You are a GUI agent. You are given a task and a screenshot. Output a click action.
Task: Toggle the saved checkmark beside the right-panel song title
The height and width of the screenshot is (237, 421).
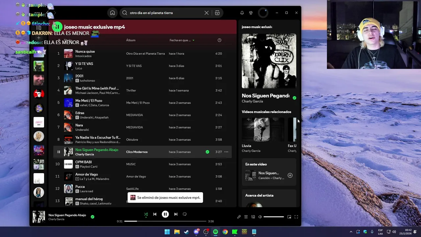[294, 98]
